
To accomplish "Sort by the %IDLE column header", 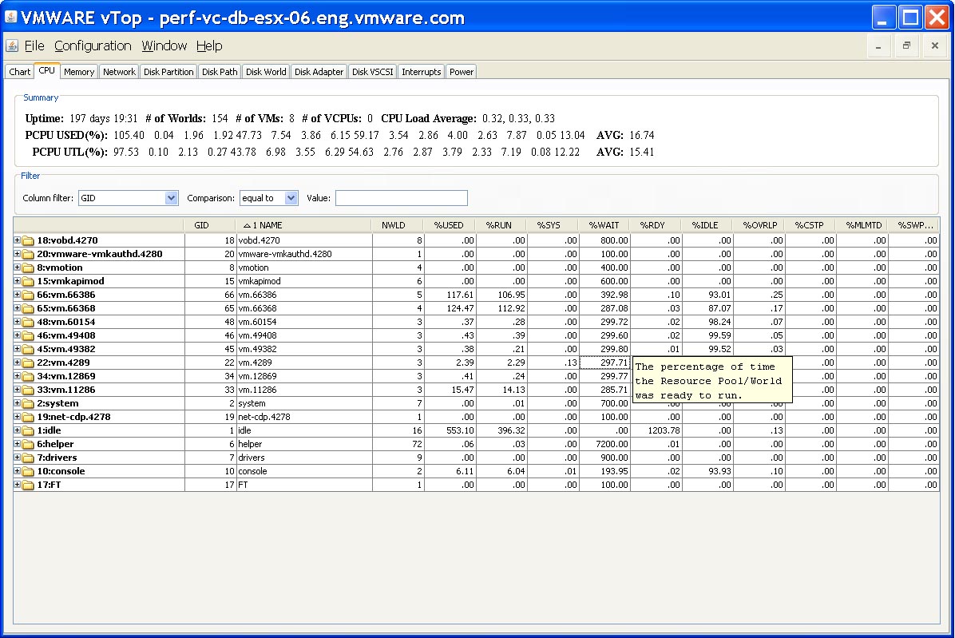I will [x=707, y=225].
